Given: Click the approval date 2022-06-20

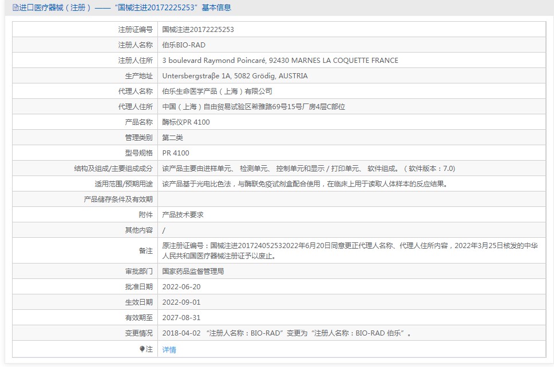Looking at the screenshot, I should pyautogui.click(x=181, y=287).
